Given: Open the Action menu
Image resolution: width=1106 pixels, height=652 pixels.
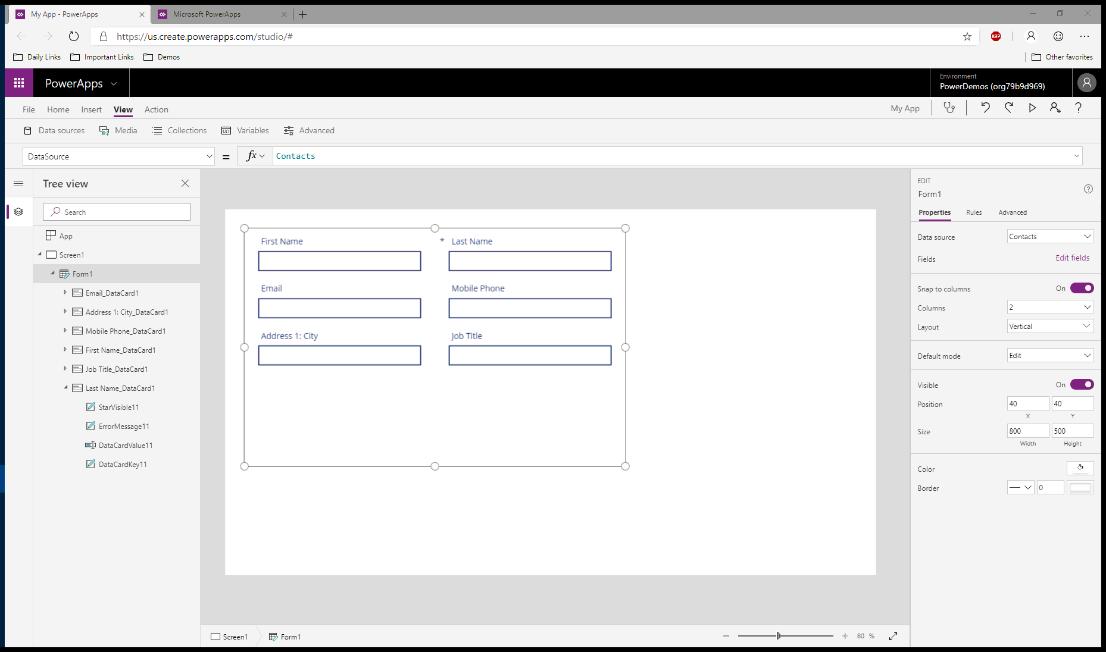Looking at the screenshot, I should [156, 109].
